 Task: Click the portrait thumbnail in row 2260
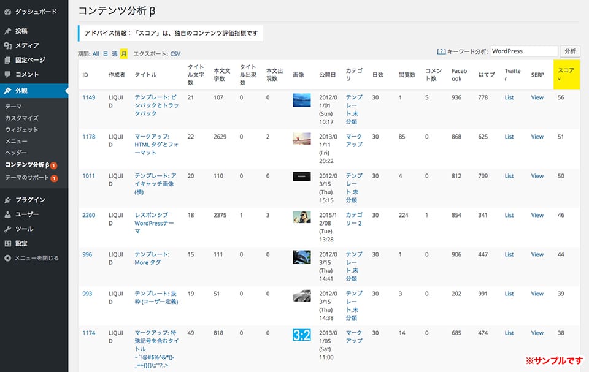[x=302, y=217]
